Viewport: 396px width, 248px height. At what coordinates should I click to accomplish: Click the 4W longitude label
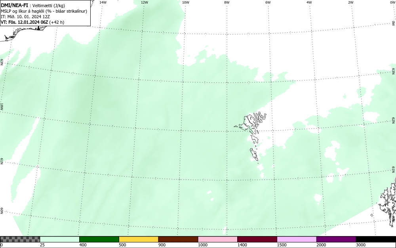click(309, 2)
